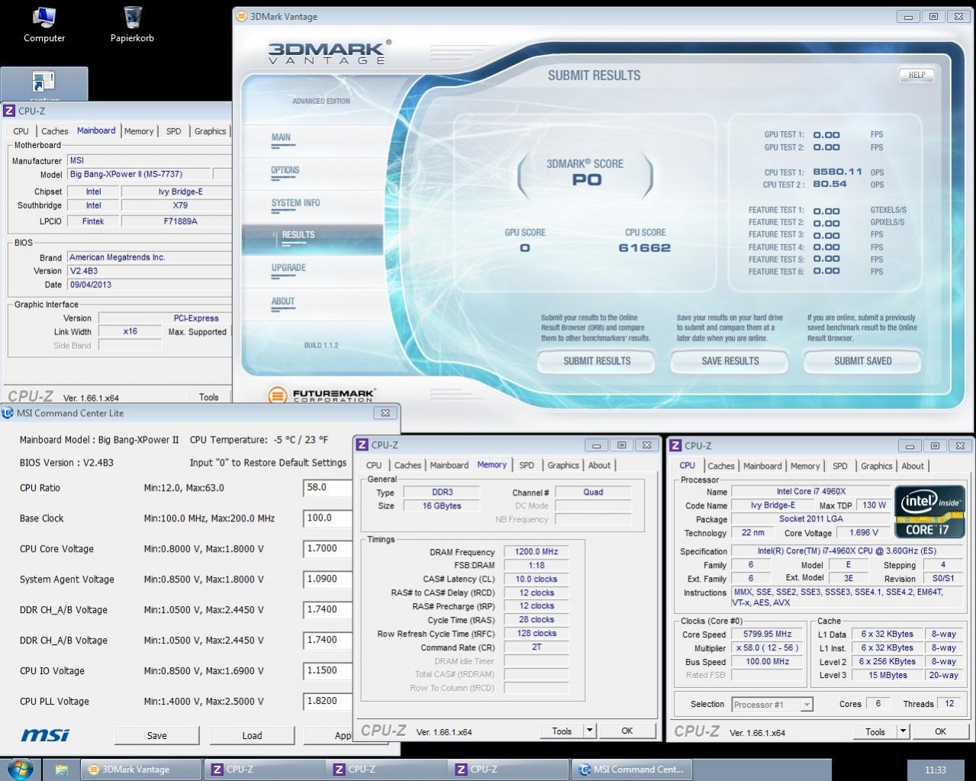The width and height of the screenshot is (976, 781).
Task: Open the Computer desktop icon
Action: [x=44, y=24]
